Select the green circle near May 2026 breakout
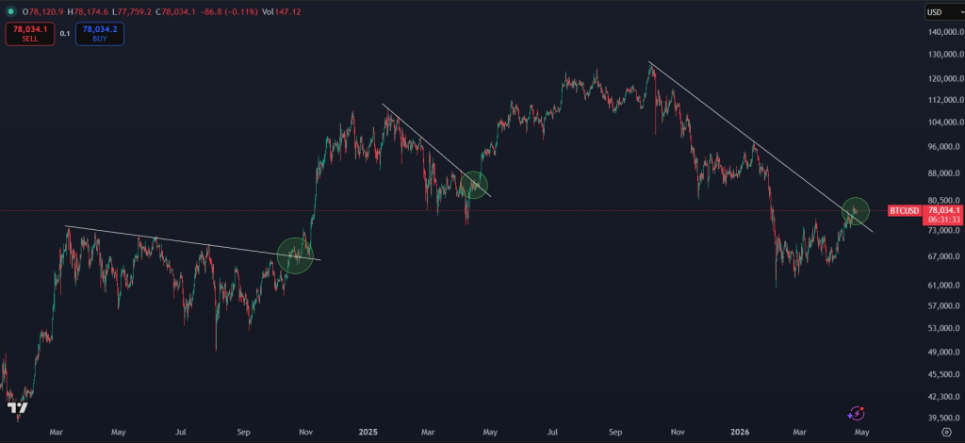The height and width of the screenshot is (443, 965). click(855, 210)
